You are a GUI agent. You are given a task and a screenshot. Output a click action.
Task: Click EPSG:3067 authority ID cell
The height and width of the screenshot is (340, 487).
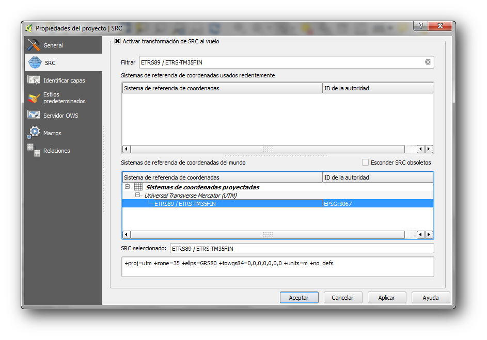pos(338,203)
